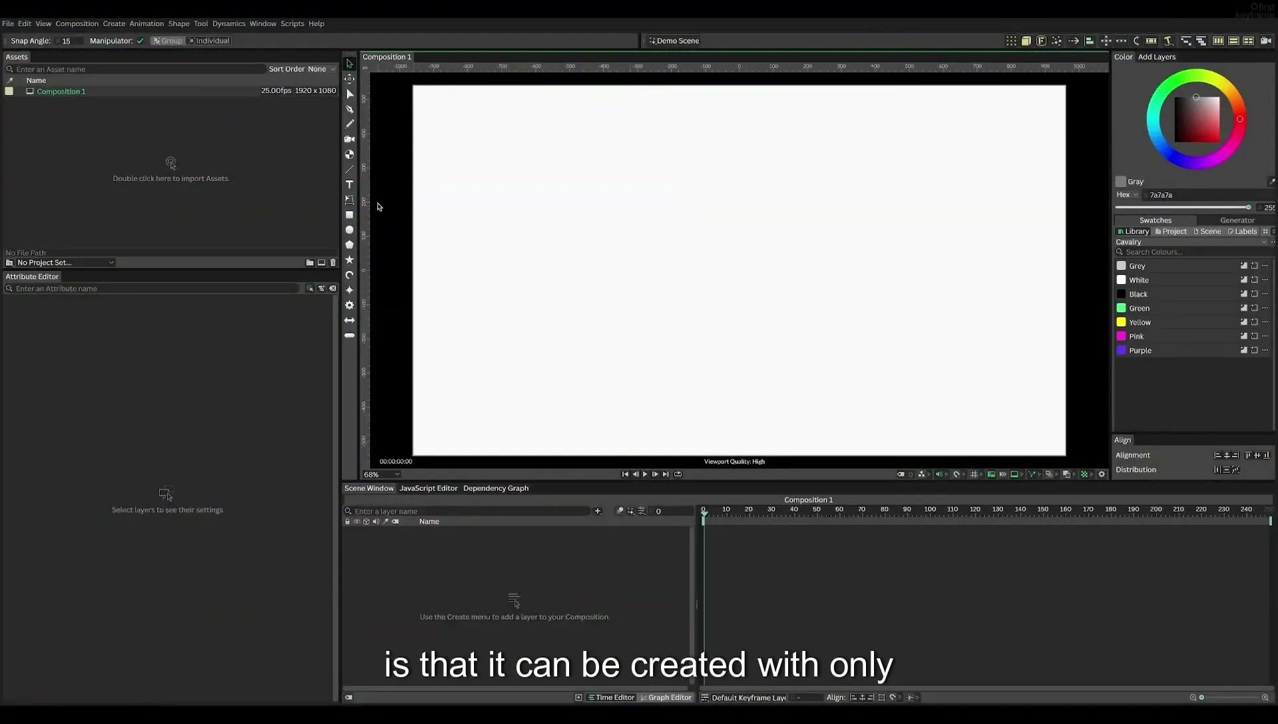Viewport: 1278px width, 724px height.
Task: Open the Generator tab in color panel
Action: tap(1237, 220)
